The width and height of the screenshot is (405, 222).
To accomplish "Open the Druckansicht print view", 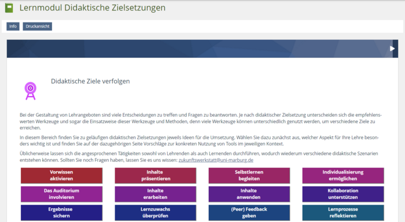I will click(38, 27).
